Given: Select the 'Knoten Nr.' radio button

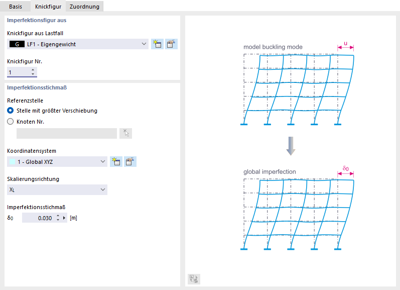Looking at the screenshot, I should [10, 121].
